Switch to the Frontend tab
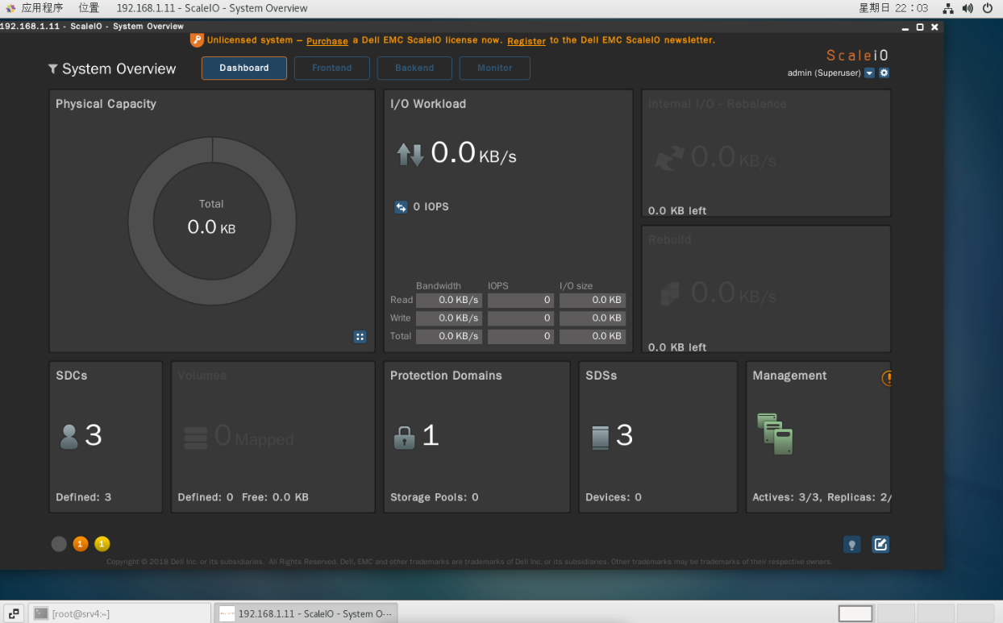 pyautogui.click(x=332, y=69)
